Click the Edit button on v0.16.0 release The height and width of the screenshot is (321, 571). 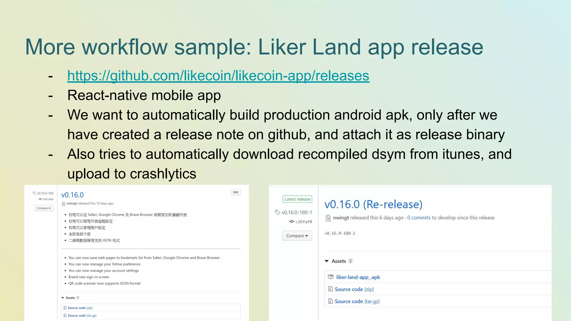coord(236,192)
